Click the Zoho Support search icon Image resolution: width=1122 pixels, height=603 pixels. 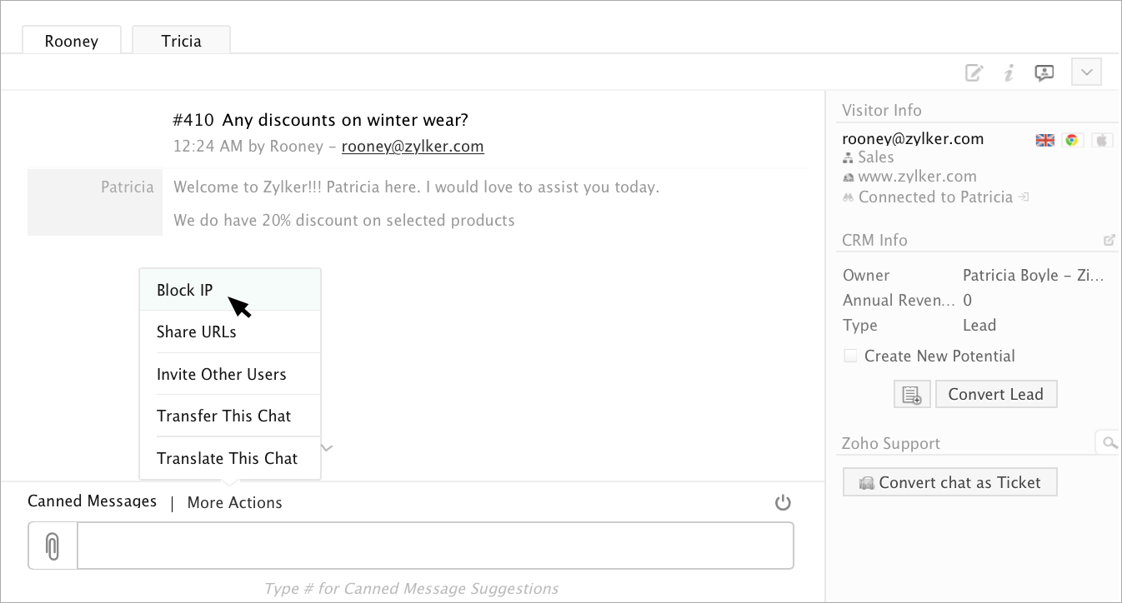pyautogui.click(x=1109, y=443)
